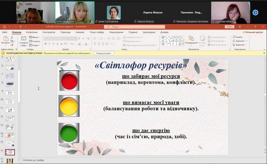Click the Decrease Font Size icon

pos(83,39)
